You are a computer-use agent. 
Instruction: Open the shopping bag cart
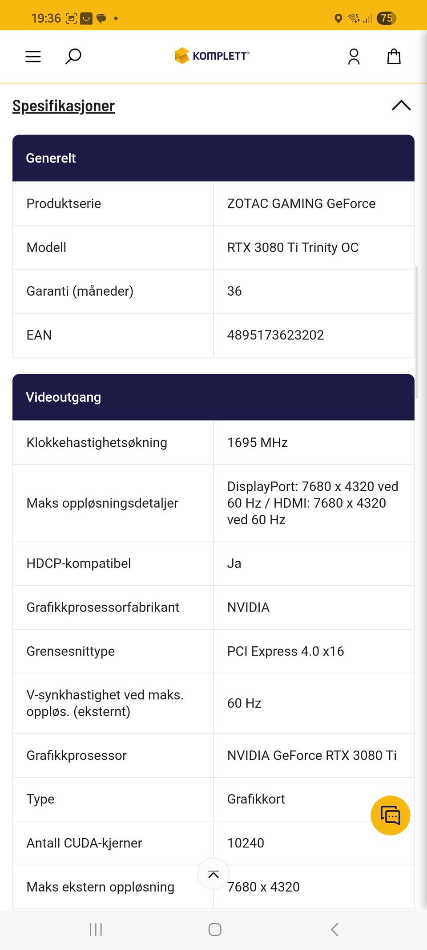tap(394, 57)
